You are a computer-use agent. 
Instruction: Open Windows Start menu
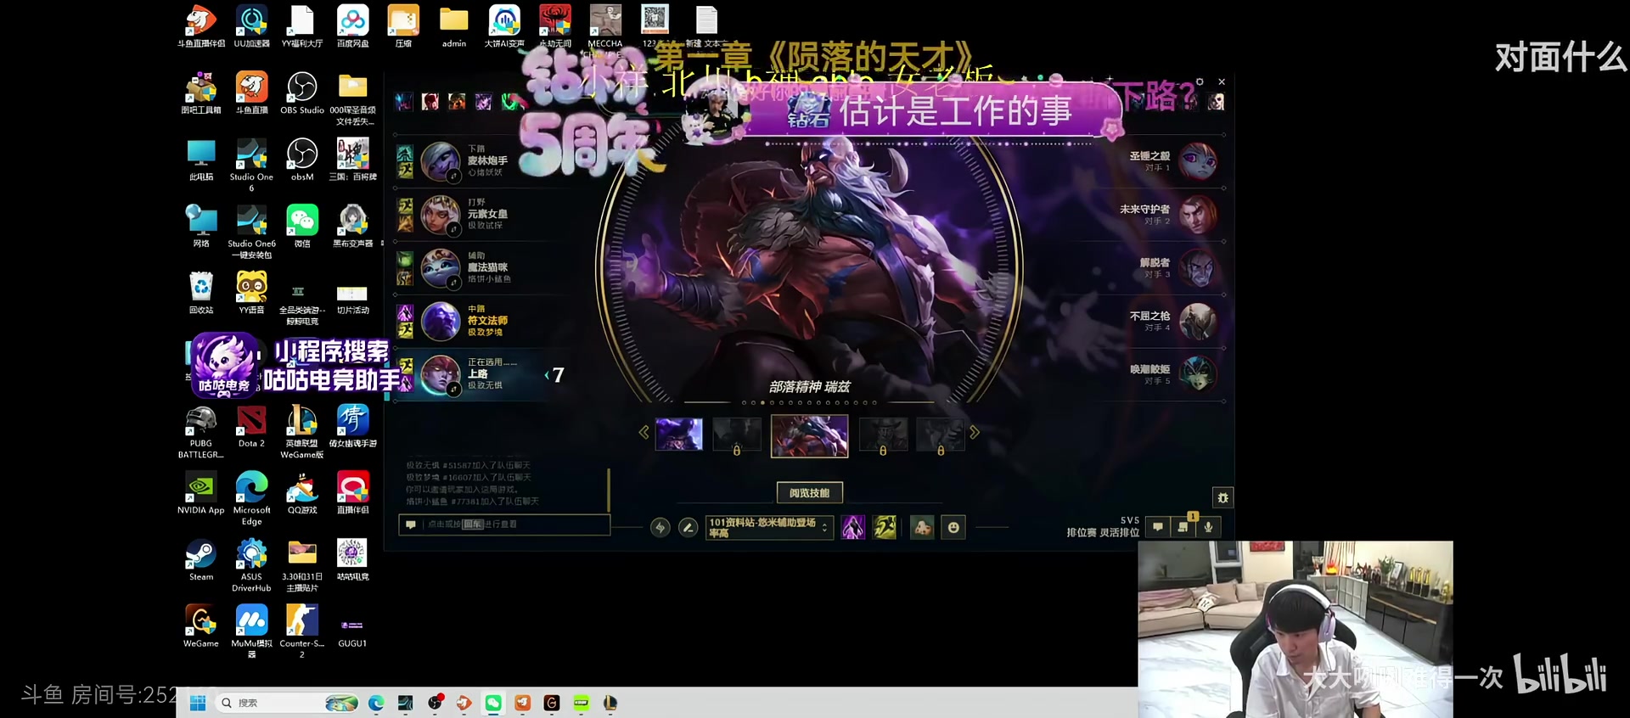pos(198,703)
